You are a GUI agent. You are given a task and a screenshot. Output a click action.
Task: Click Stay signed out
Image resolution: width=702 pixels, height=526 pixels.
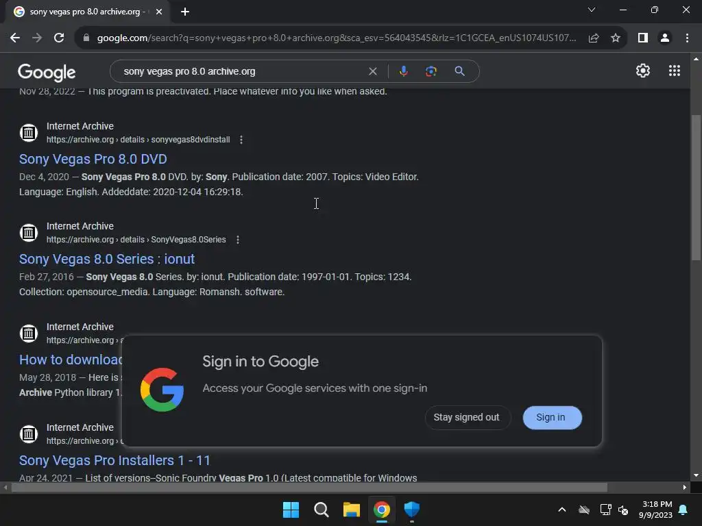[x=466, y=417]
